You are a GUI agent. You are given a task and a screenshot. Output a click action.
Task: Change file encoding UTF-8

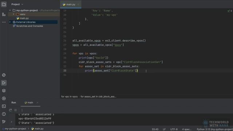pos(174,129)
